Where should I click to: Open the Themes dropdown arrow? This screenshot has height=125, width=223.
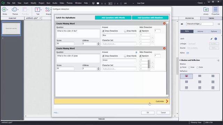(18, 10)
